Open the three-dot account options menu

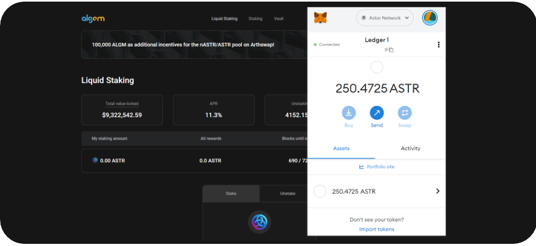[x=438, y=44]
